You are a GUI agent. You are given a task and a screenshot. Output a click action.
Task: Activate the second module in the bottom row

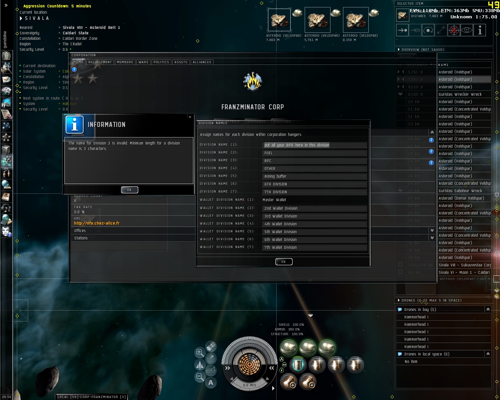pos(308,382)
